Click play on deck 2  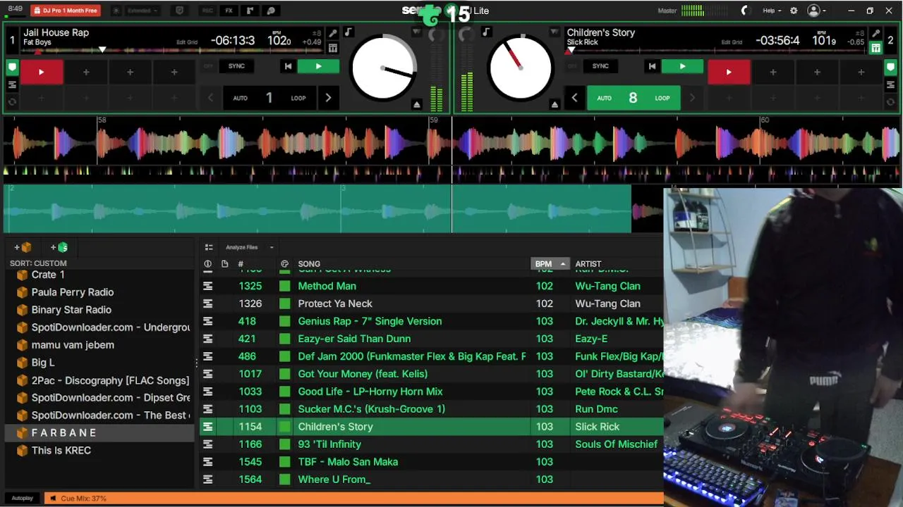682,66
